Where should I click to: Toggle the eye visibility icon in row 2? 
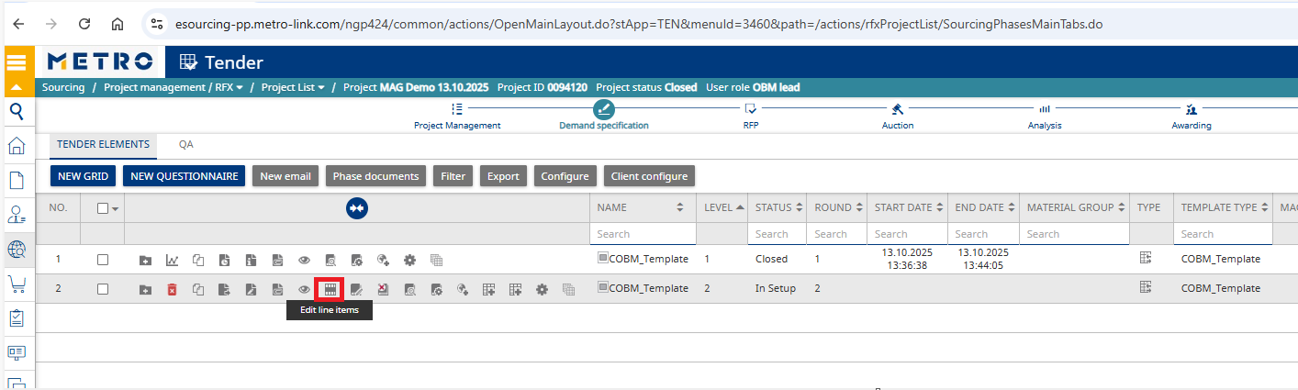coord(304,289)
